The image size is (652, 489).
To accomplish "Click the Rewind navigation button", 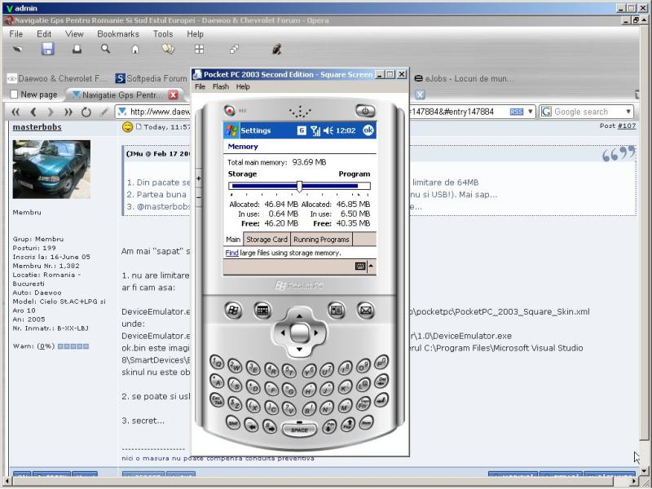I will [x=15, y=112].
